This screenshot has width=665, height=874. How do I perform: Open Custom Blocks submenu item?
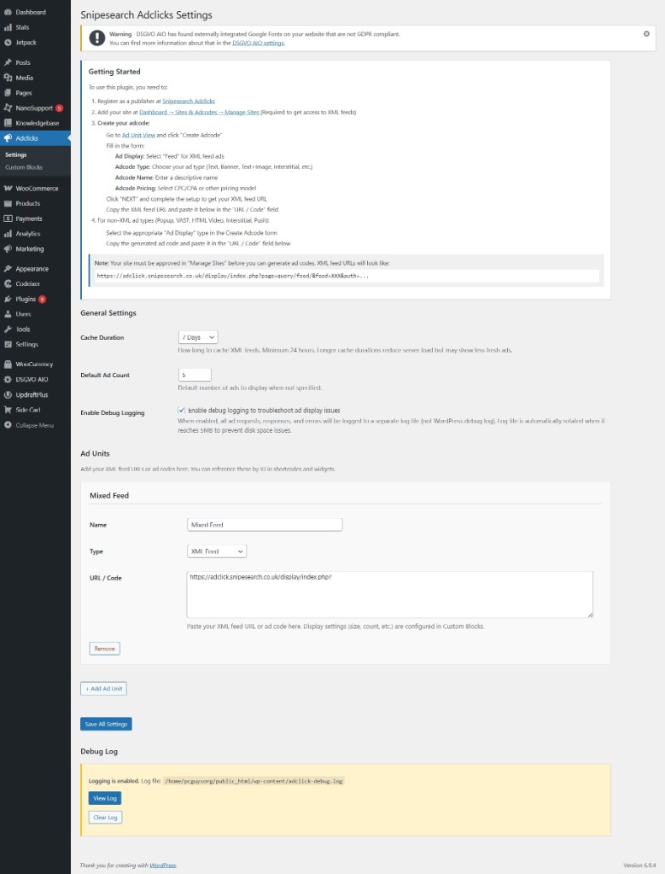pyautogui.click(x=23, y=167)
